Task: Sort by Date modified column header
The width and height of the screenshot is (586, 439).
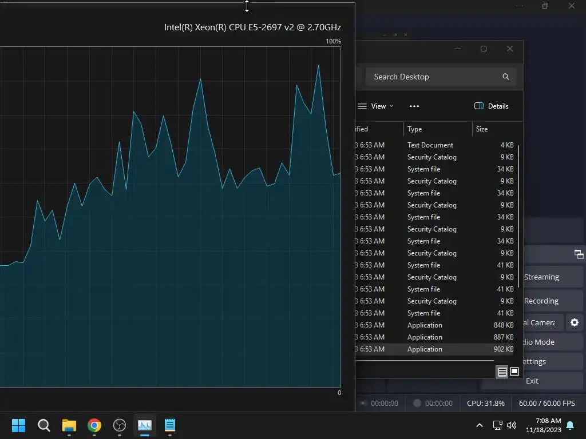Action: [379, 129]
